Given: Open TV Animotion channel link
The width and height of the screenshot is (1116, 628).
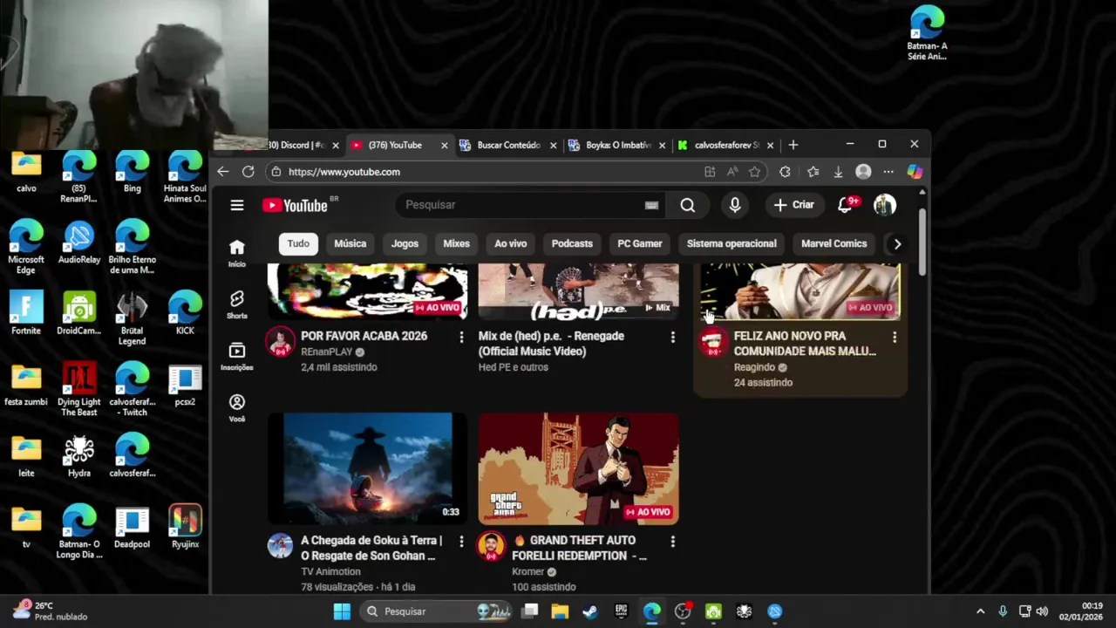Looking at the screenshot, I should click(x=331, y=572).
